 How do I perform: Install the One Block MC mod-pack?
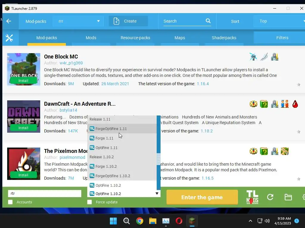tap(23, 81)
